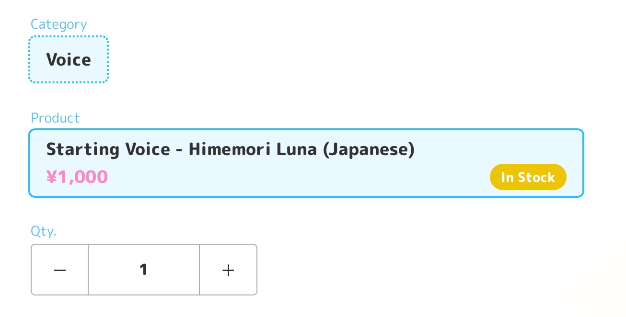Pick the Himemori Luna (Japanese) voice option

click(306, 163)
